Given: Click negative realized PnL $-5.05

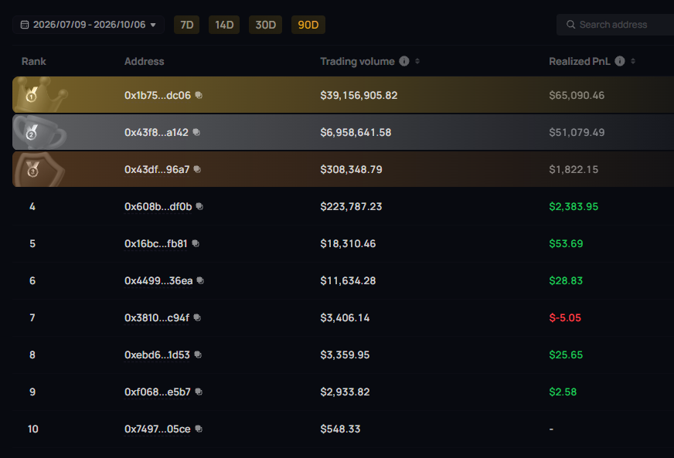Looking at the screenshot, I should click(x=565, y=318).
